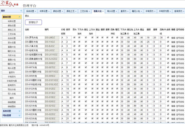Click the name field DS-021圆形大柱
This screenshot has width=185, height=128.
tap(35, 110)
